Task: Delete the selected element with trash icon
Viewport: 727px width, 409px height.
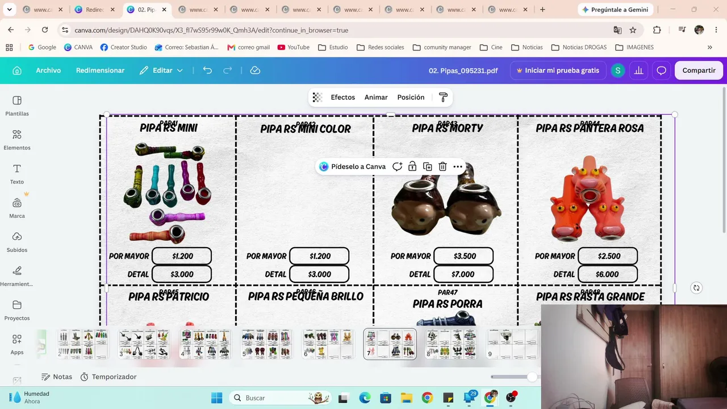Action: (x=442, y=166)
